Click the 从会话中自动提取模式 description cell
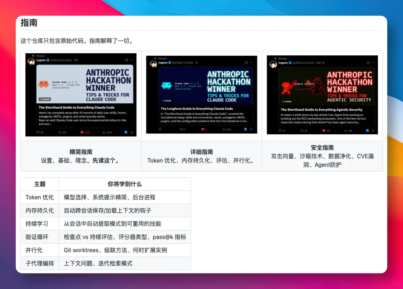The width and height of the screenshot is (403, 289). pyautogui.click(x=125, y=224)
